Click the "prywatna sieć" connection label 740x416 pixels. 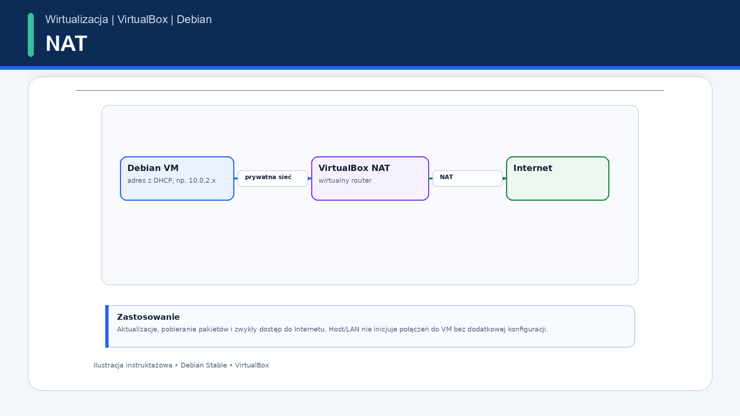[x=272, y=178]
